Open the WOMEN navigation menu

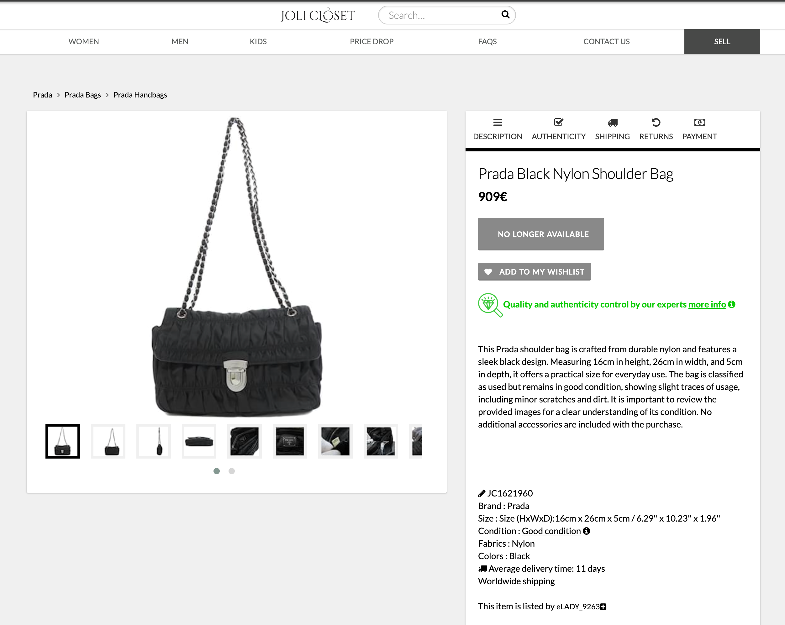coord(84,41)
